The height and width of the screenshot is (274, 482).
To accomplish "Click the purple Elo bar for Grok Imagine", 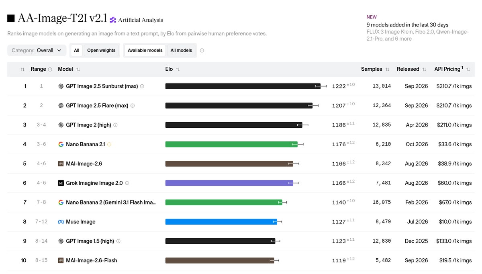I will tap(229, 183).
